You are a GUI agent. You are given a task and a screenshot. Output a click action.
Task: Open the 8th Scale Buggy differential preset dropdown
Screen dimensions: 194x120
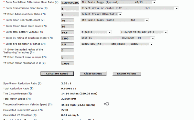tap(118, 2)
